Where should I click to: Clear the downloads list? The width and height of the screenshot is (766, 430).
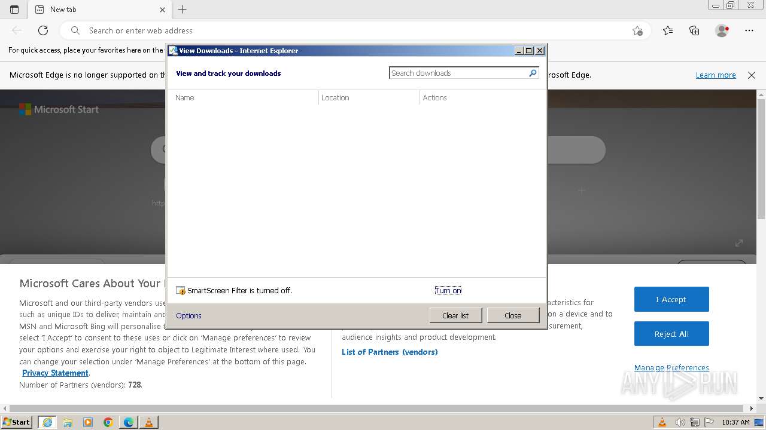[x=455, y=315]
